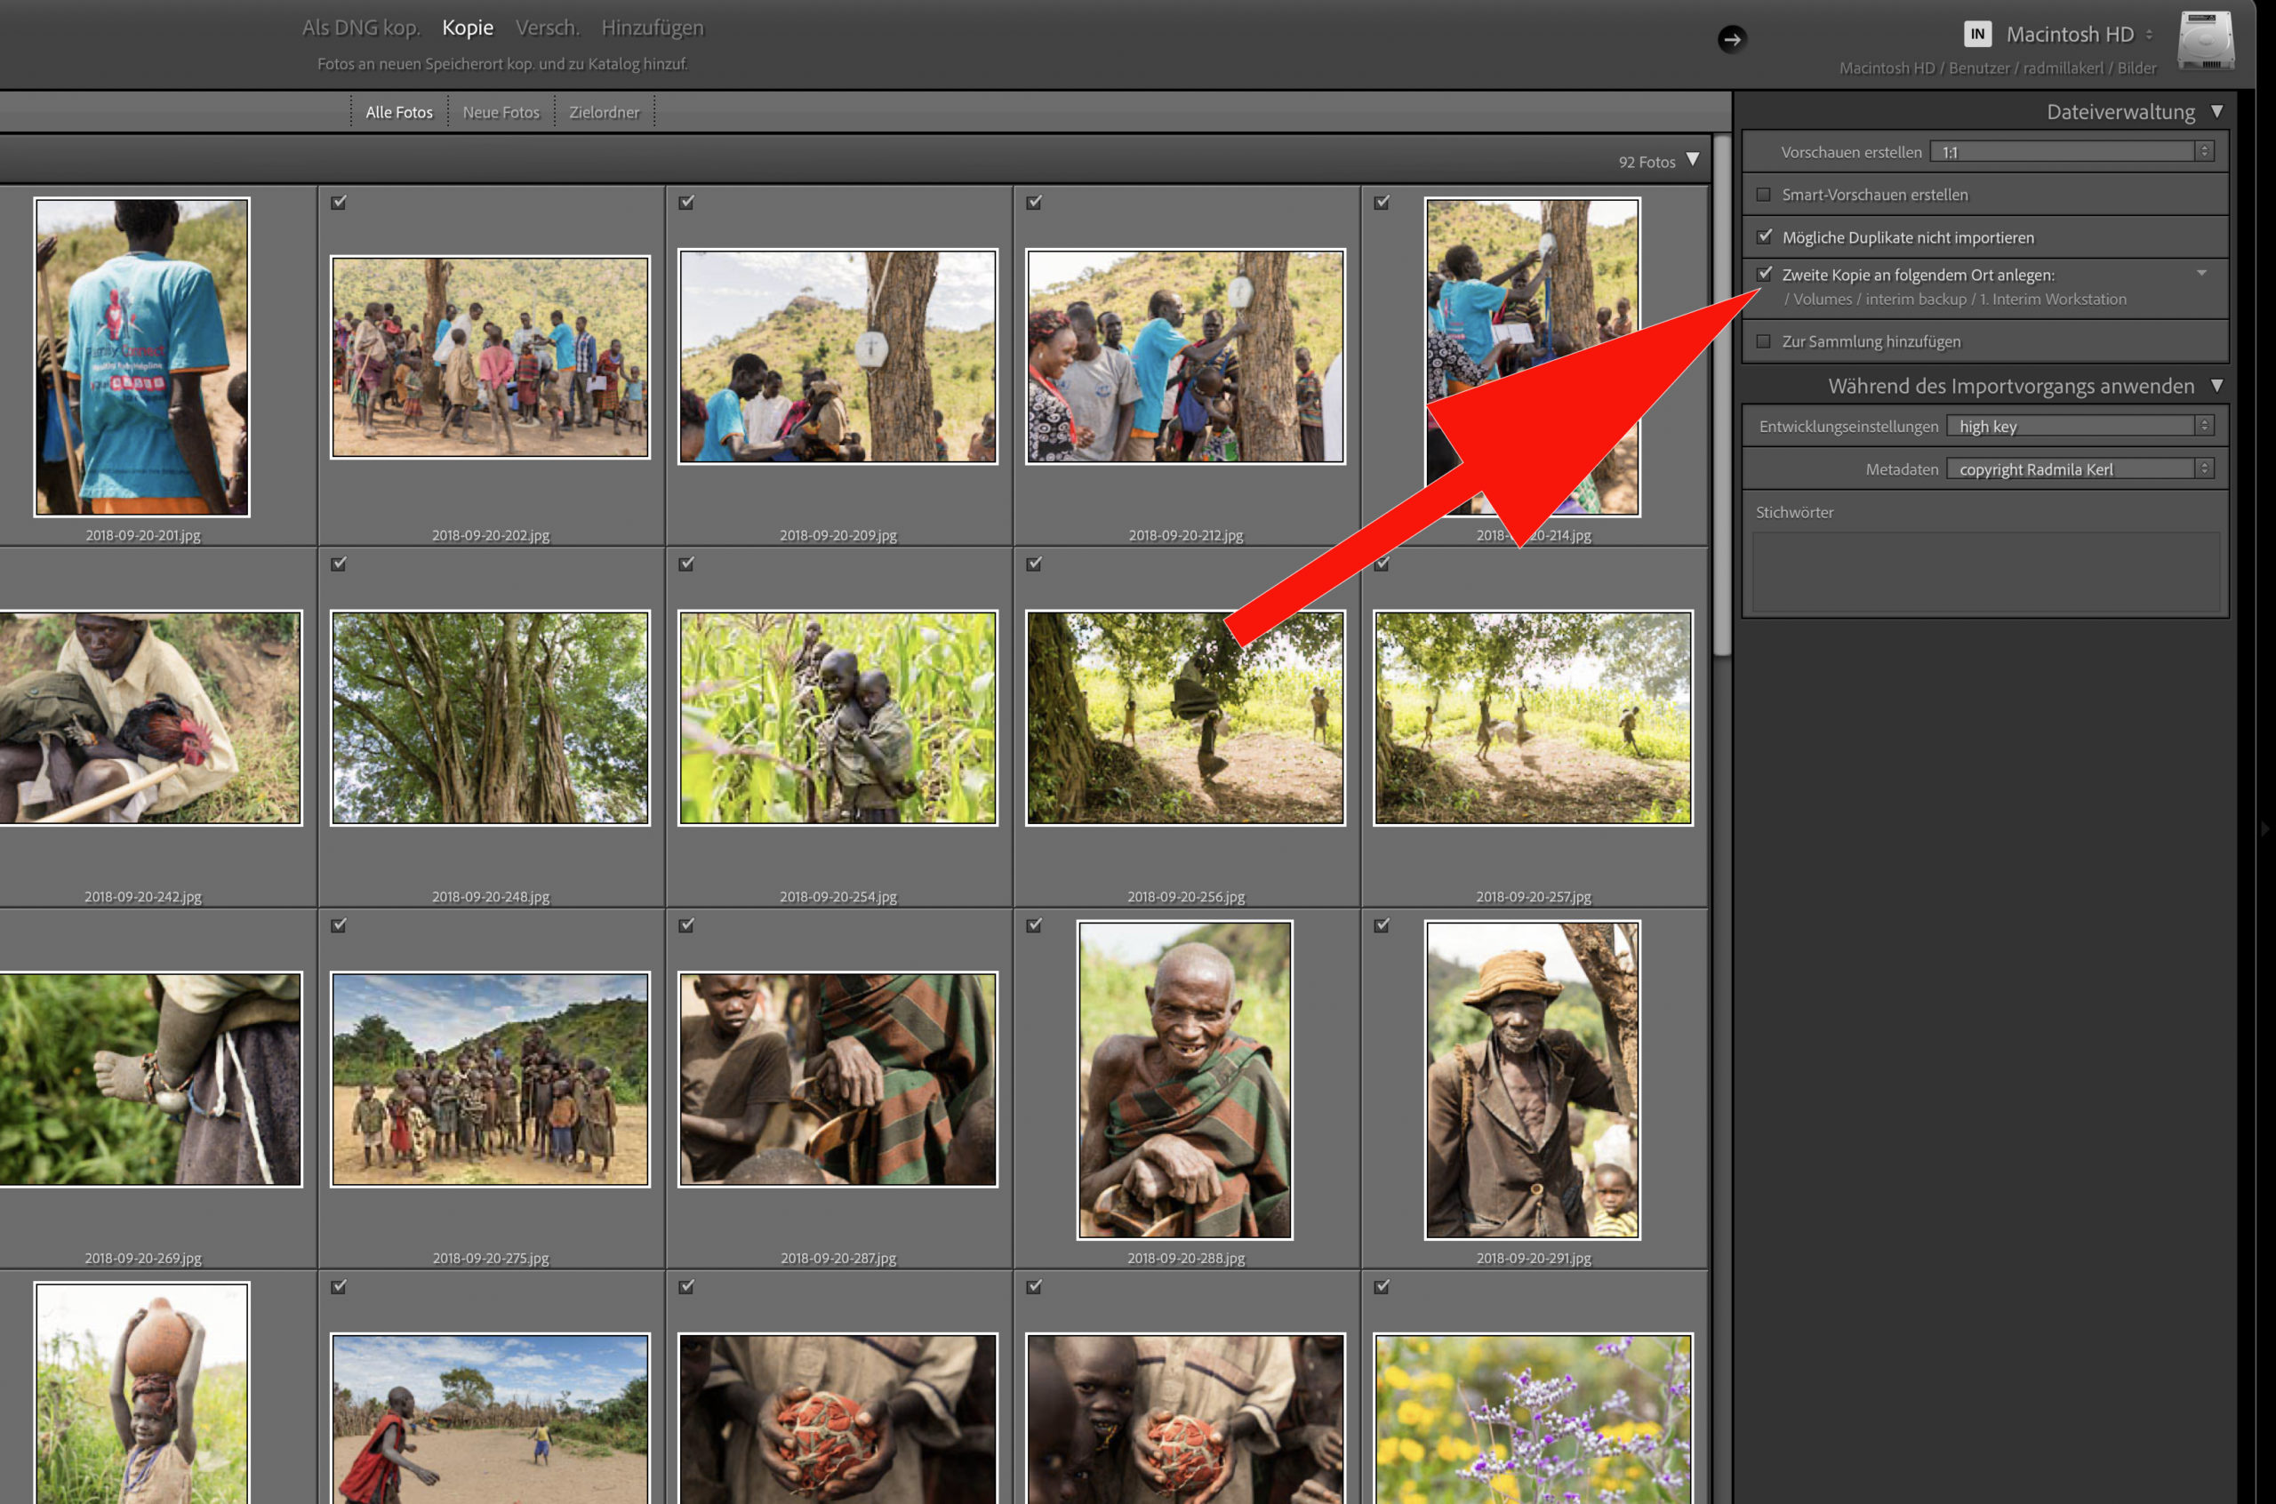Uncheck photo 2018-09-20-275.jpg
The height and width of the screenshot is (1504, 2276).
click(339, 925)
